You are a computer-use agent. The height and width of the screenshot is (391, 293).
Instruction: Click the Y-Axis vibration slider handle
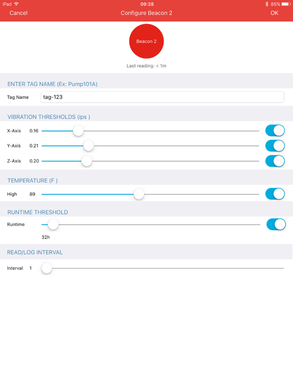[x=89, y=146]
